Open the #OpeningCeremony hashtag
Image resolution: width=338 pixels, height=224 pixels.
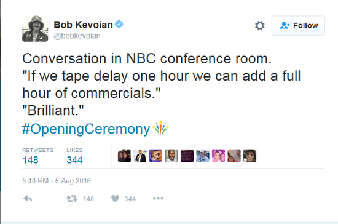(x=86, y=129)
